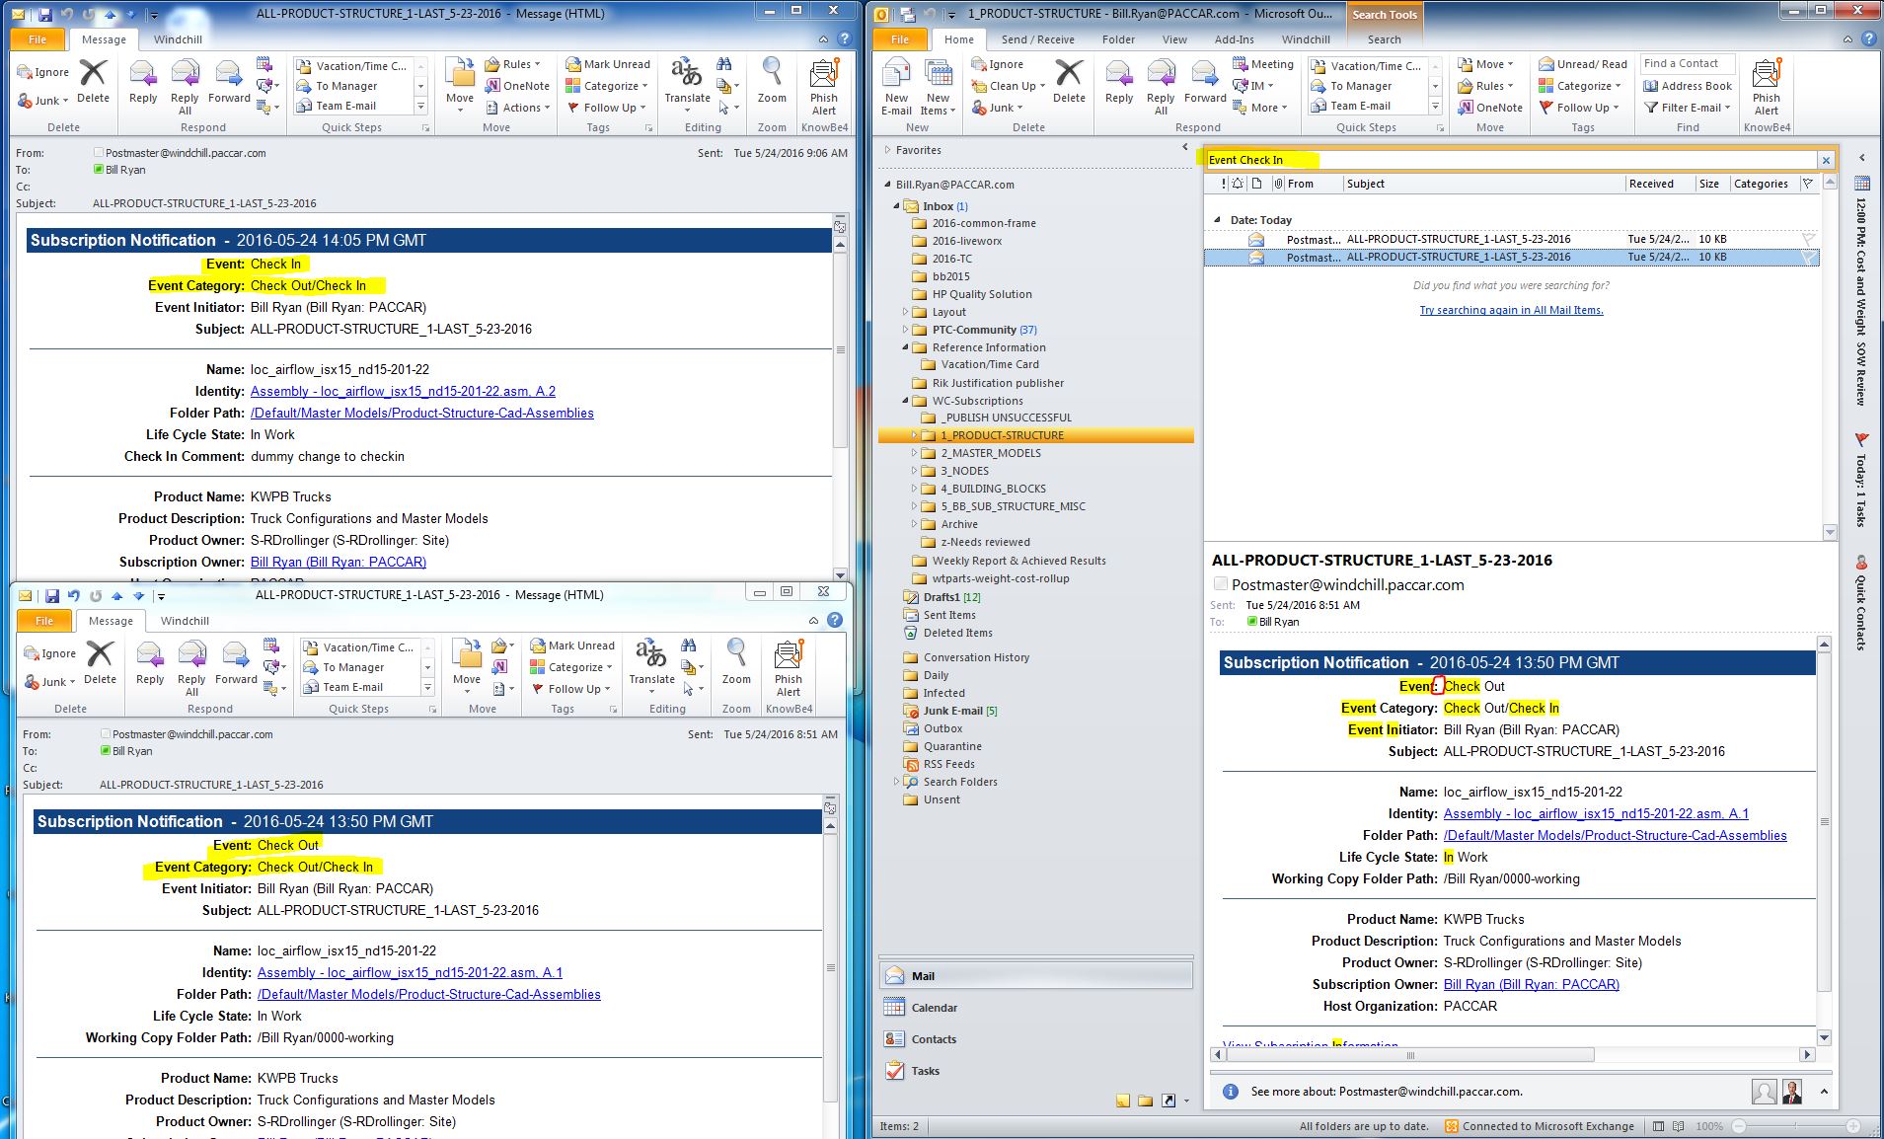Open Categorize dropdown in main Outlook
Screen dimensions: 1884x1139
tap(1580, 86)
